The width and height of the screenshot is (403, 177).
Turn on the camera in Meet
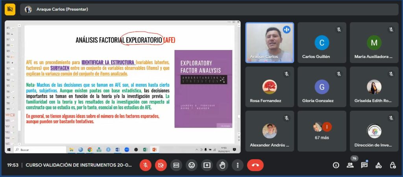[161, 165]
